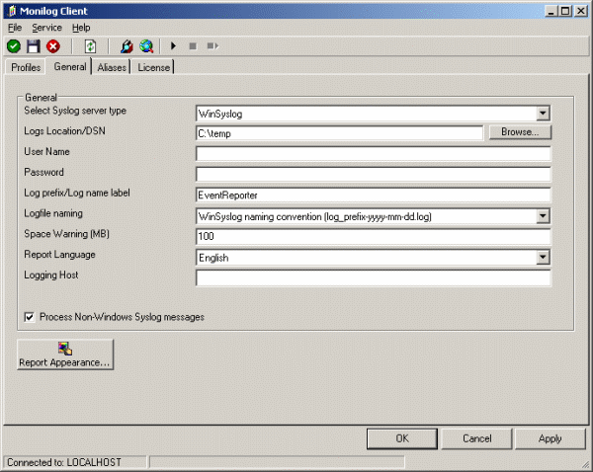593x472 pixels.
Task: Click the floppy disk save icon
Action: coord(34,46)
